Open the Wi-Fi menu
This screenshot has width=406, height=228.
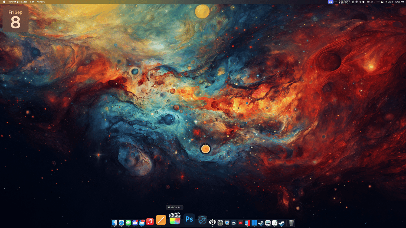[x=378, y=2]
